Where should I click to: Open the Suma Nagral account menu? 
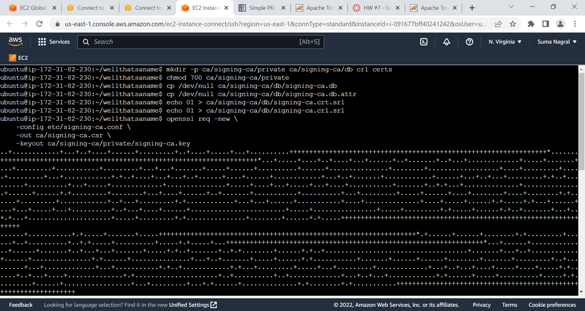tap(557, 41)
